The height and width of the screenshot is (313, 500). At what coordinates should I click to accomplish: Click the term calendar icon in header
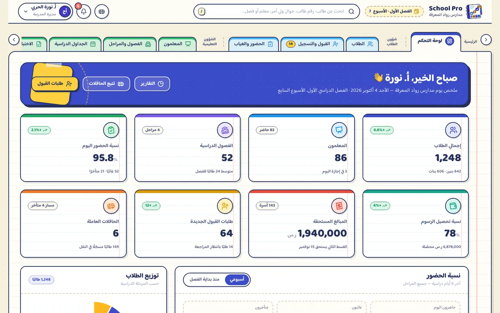click(x=416, y=11)
